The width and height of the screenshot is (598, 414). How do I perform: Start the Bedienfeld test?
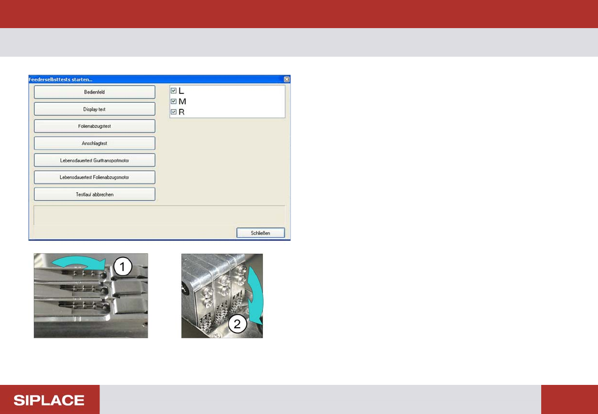pyautogui.click(x=94, y=92)
